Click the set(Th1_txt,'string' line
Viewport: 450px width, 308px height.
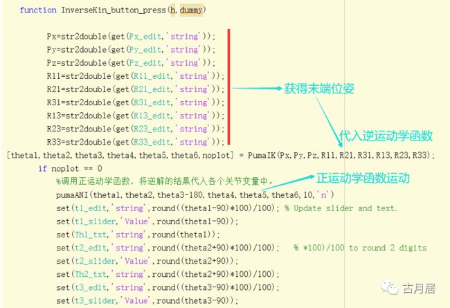tap(138, 235)
